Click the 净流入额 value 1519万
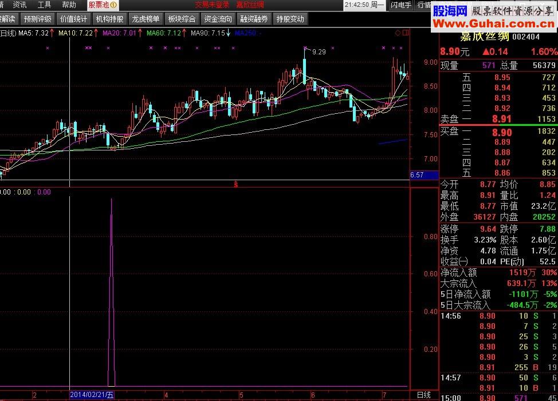Screen dimensions: 558x401 pos(522,272)
